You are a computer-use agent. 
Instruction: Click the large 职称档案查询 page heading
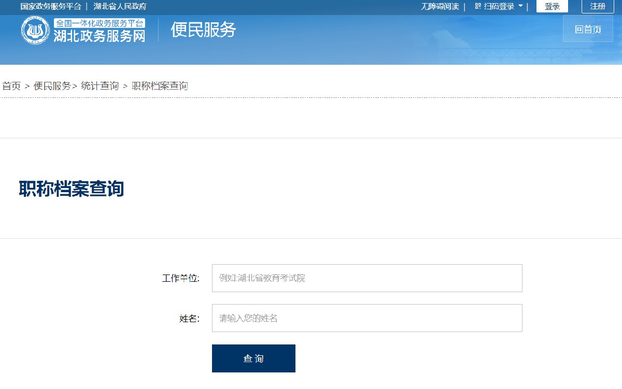click(72, 189)
